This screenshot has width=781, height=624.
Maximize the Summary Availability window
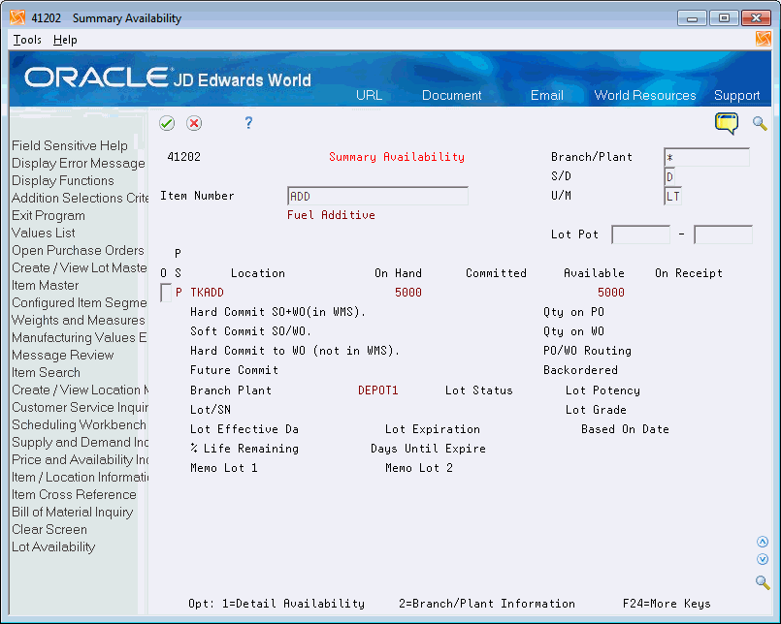724,18
